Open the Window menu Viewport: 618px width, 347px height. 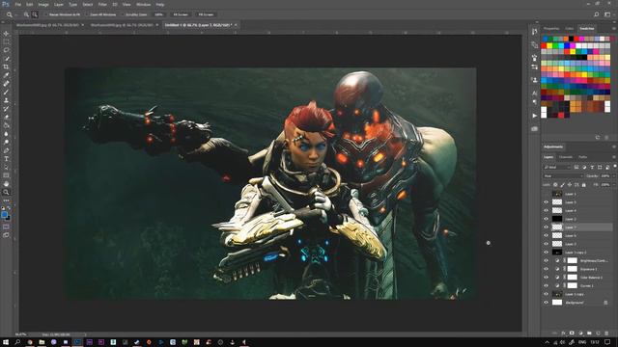coord(143,4)
